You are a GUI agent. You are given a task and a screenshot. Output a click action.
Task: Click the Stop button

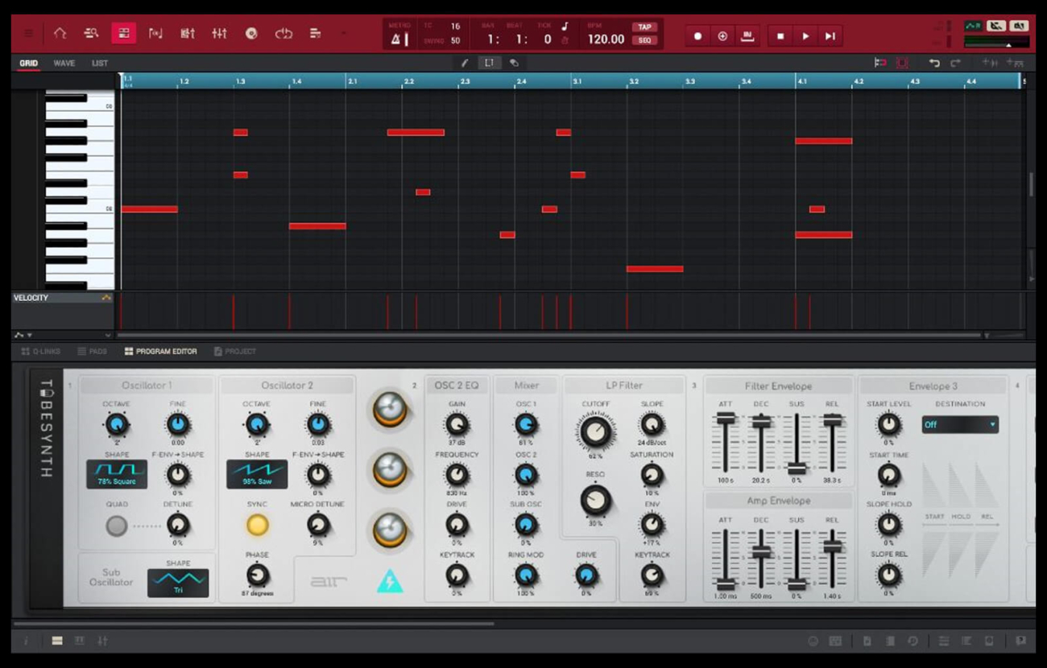tap(780, 36)
